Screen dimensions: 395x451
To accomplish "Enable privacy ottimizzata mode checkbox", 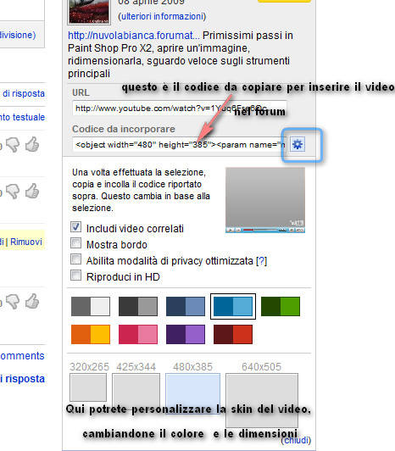I will pos(76,259).
